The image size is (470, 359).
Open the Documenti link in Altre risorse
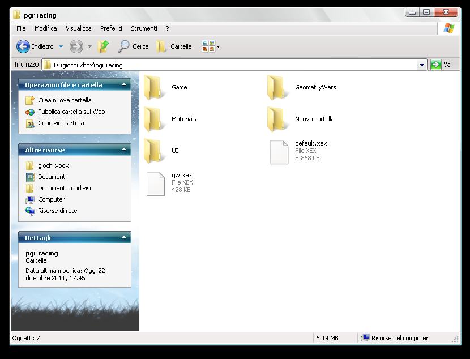tap(52, 177)
